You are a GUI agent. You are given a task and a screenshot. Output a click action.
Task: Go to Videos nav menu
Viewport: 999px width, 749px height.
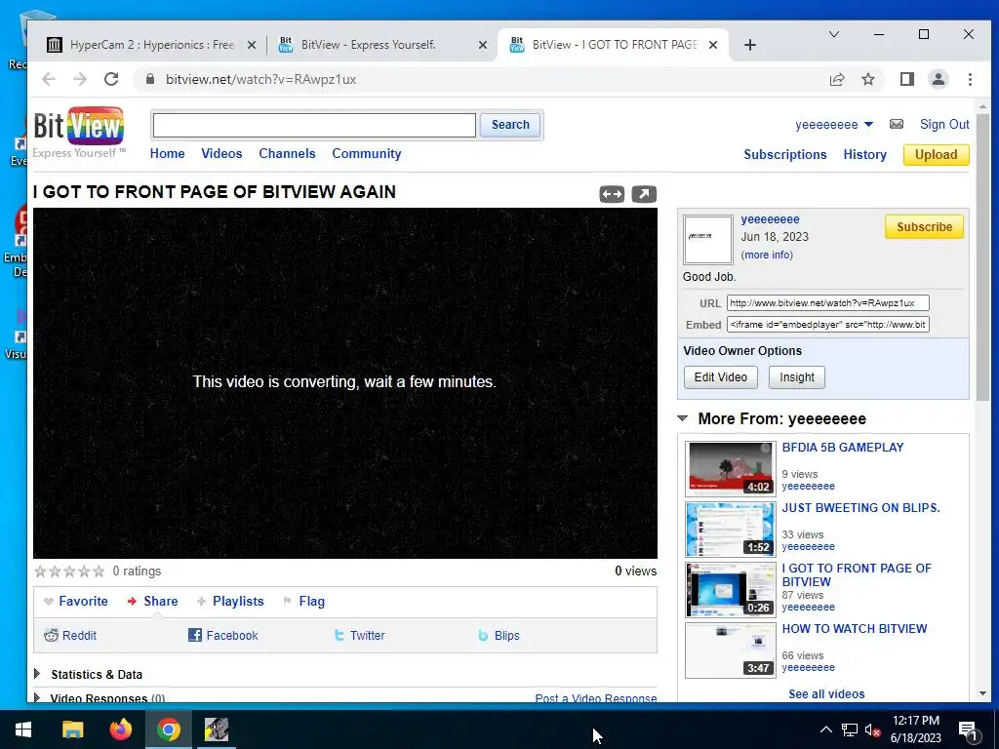point(221,153)
